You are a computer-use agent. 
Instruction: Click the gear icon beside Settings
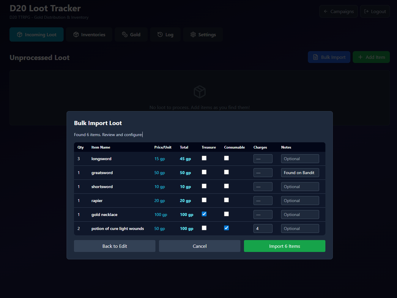pyautogui.click(x=193, y=34)
